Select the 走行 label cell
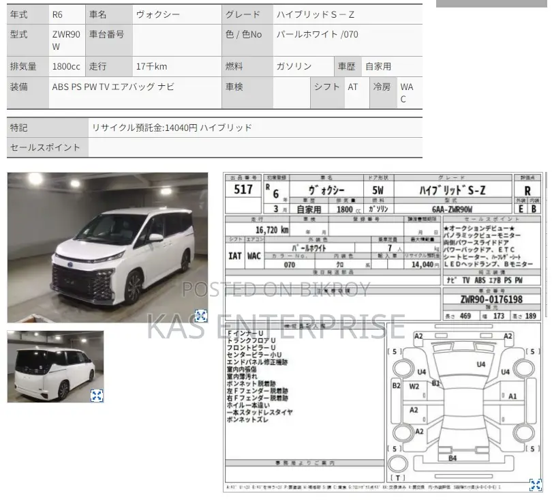 click(x=109, y=66)
